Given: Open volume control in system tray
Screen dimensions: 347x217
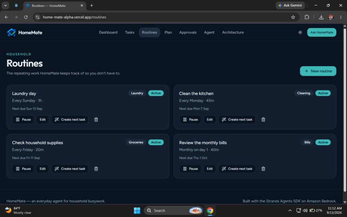Looking at the screenshot, I should [x=305, y=211].
